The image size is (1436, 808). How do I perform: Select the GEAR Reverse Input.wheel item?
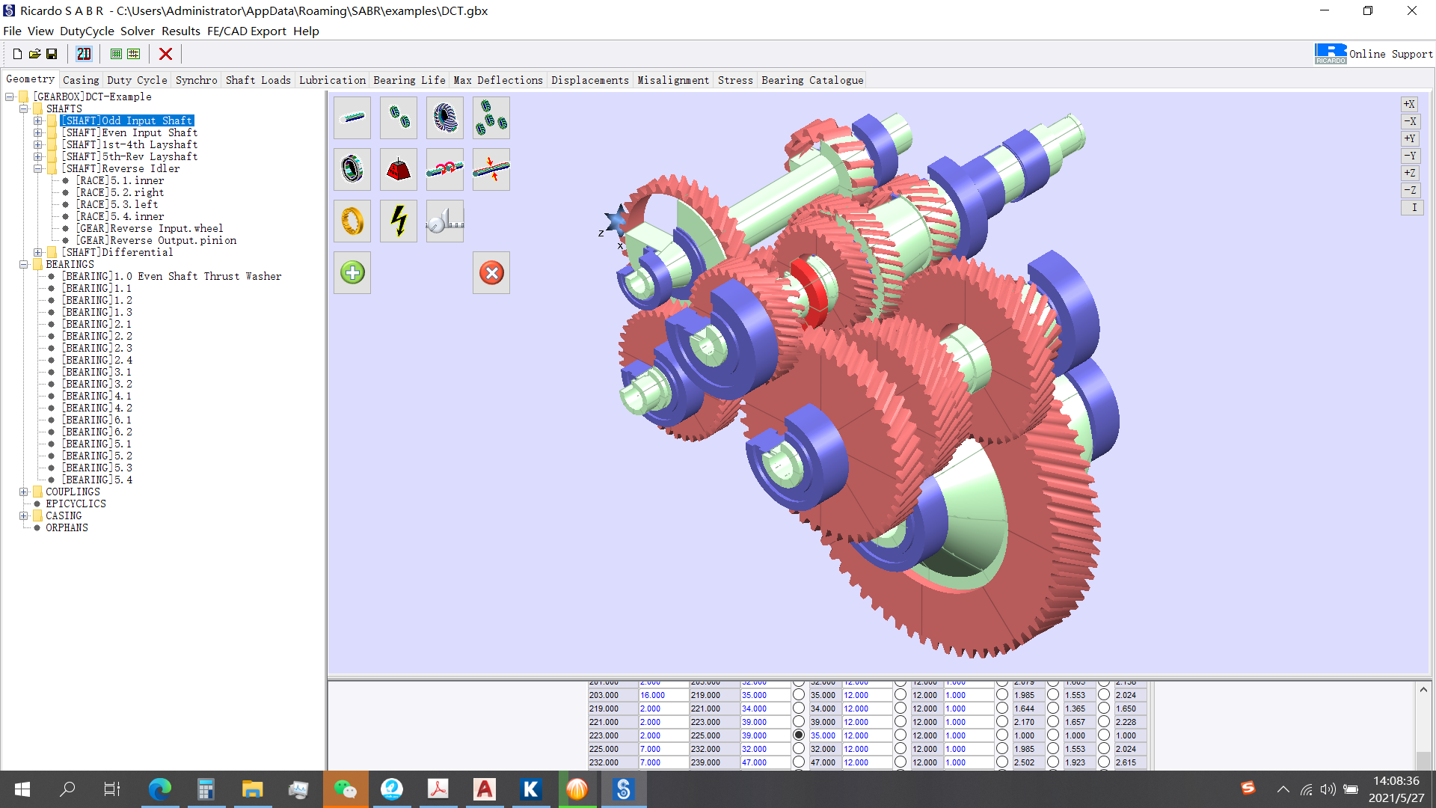[x=150, y=228]
